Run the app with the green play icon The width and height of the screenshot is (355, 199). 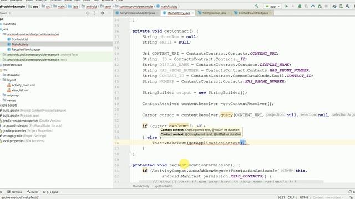pos(286,6)
